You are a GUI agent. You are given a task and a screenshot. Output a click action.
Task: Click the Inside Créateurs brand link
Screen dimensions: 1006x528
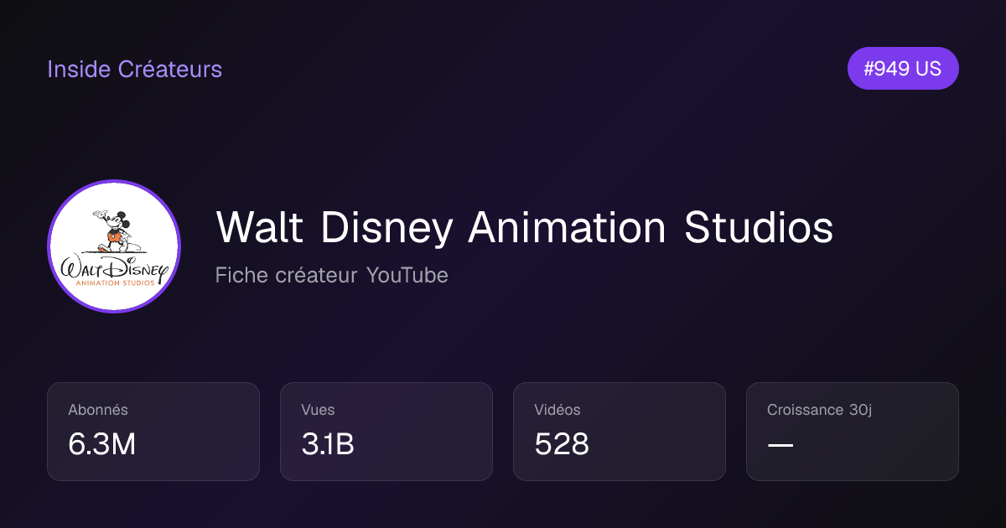(x=134, y=69)
